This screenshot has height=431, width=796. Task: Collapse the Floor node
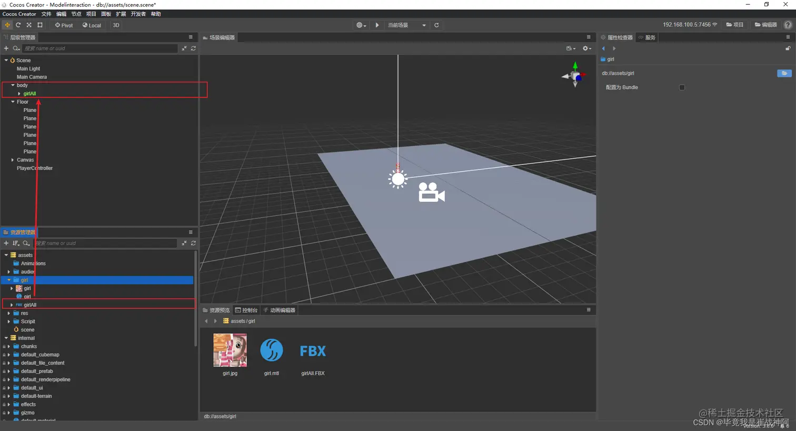[13, 102]
